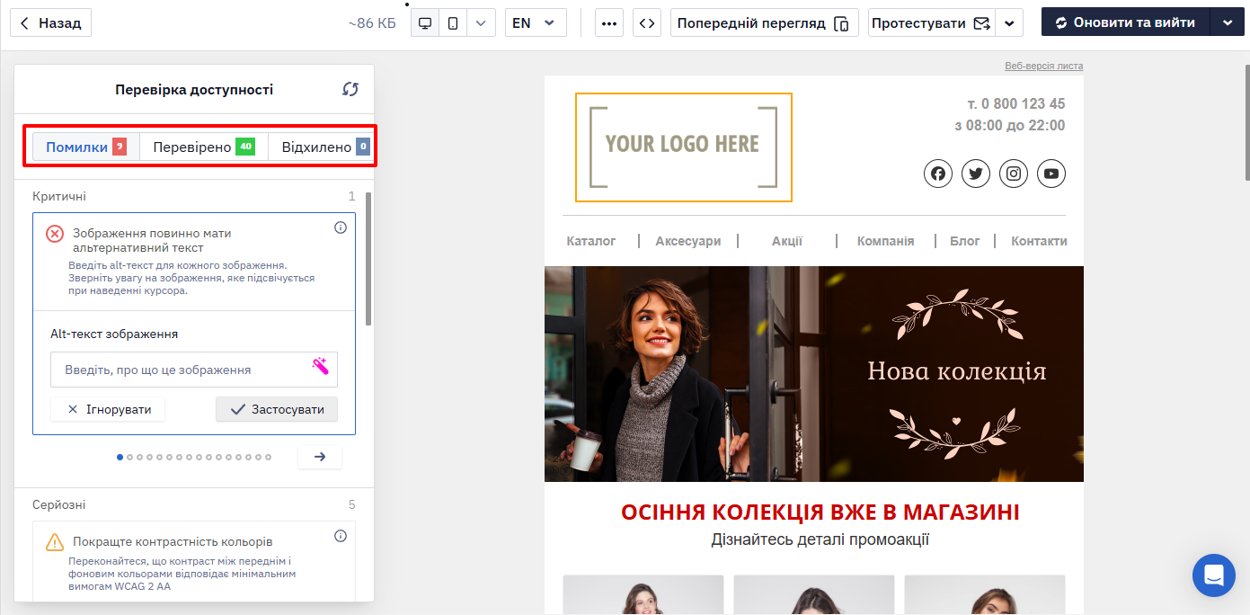Click the warning triangle icon for contrast issue
1250x615 pixels.
pyautogui.click(x=55, y=542)
